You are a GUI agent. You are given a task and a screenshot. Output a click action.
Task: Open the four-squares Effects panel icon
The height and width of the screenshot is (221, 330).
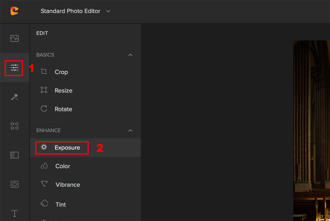coord(15,126)
